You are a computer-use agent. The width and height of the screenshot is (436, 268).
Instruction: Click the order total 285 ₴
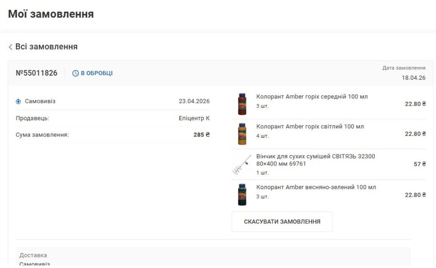[201, 135]
